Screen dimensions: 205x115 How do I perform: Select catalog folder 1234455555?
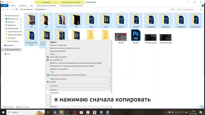coord(181,20)
